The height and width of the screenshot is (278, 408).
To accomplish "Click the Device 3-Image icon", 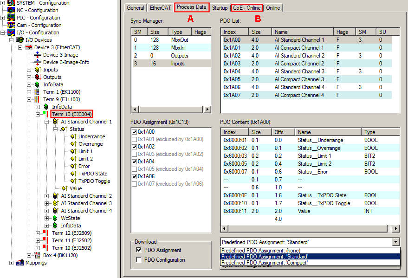I will [x=38, y=55].
